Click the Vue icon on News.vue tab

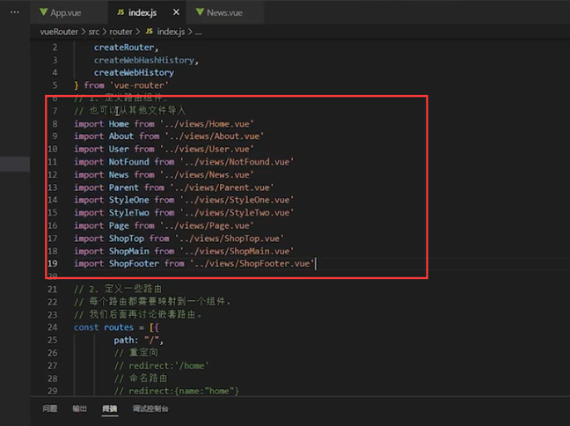(200, 12)
